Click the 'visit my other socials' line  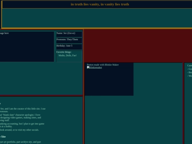point(19,130)
